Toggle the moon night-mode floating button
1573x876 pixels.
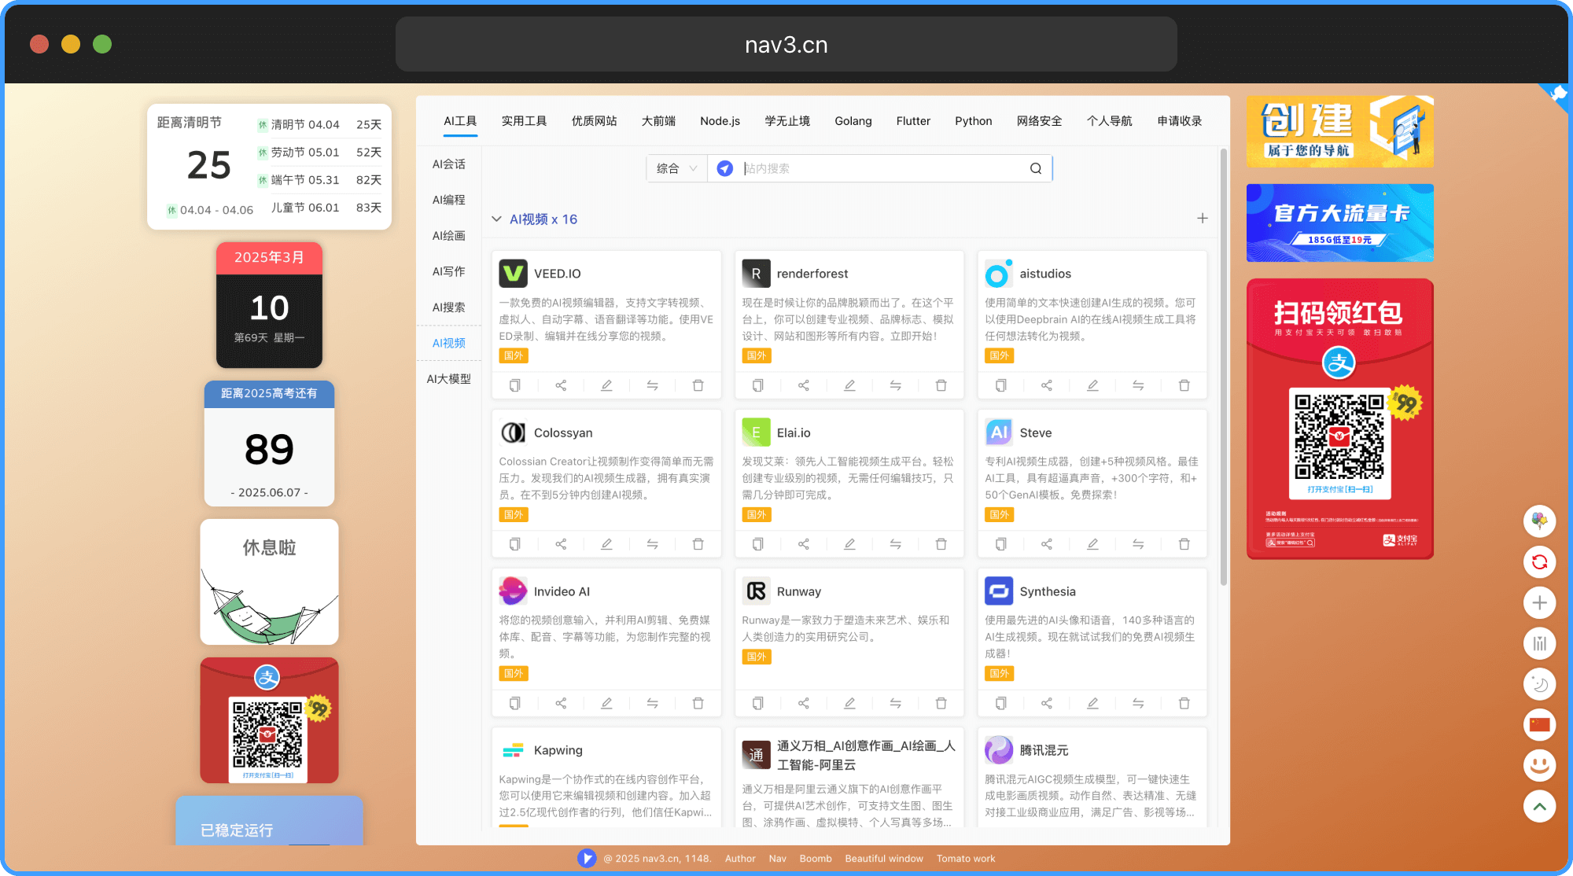tap(1539, 684)
